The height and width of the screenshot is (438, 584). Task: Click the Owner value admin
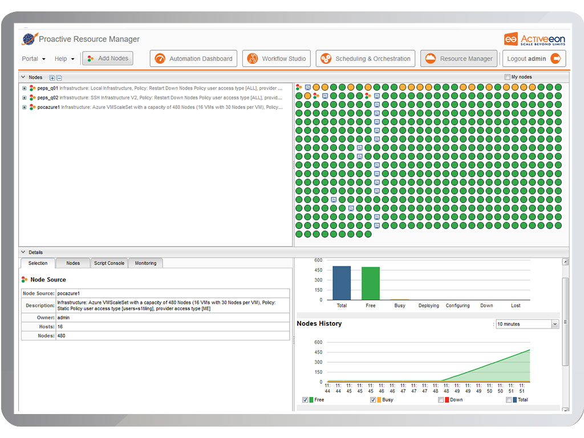point(63,318)
